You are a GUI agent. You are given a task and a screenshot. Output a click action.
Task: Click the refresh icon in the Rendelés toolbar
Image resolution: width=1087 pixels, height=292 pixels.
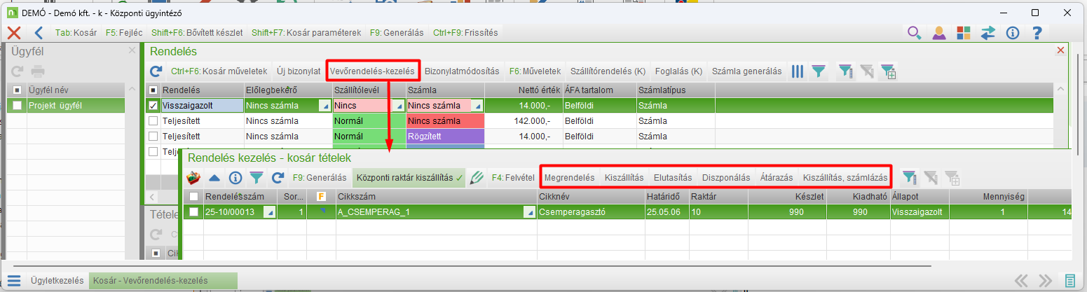pos(157,71)
